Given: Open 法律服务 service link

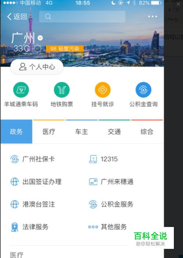Looking at the screenshot, I should tap(35, 227).
